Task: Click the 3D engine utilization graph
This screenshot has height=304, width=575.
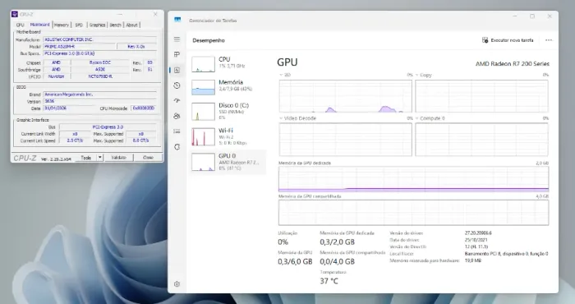Action: 346,96
